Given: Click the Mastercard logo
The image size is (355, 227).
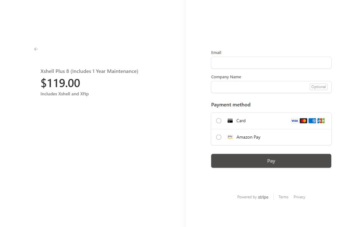Looking at the screenshot, I should coord(303,121).
